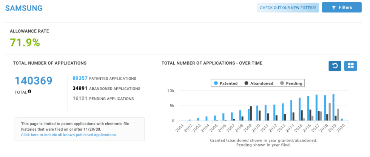The image size is (370, 157).
Task: Switch to grid view icon button
Action: pos(350,66)
